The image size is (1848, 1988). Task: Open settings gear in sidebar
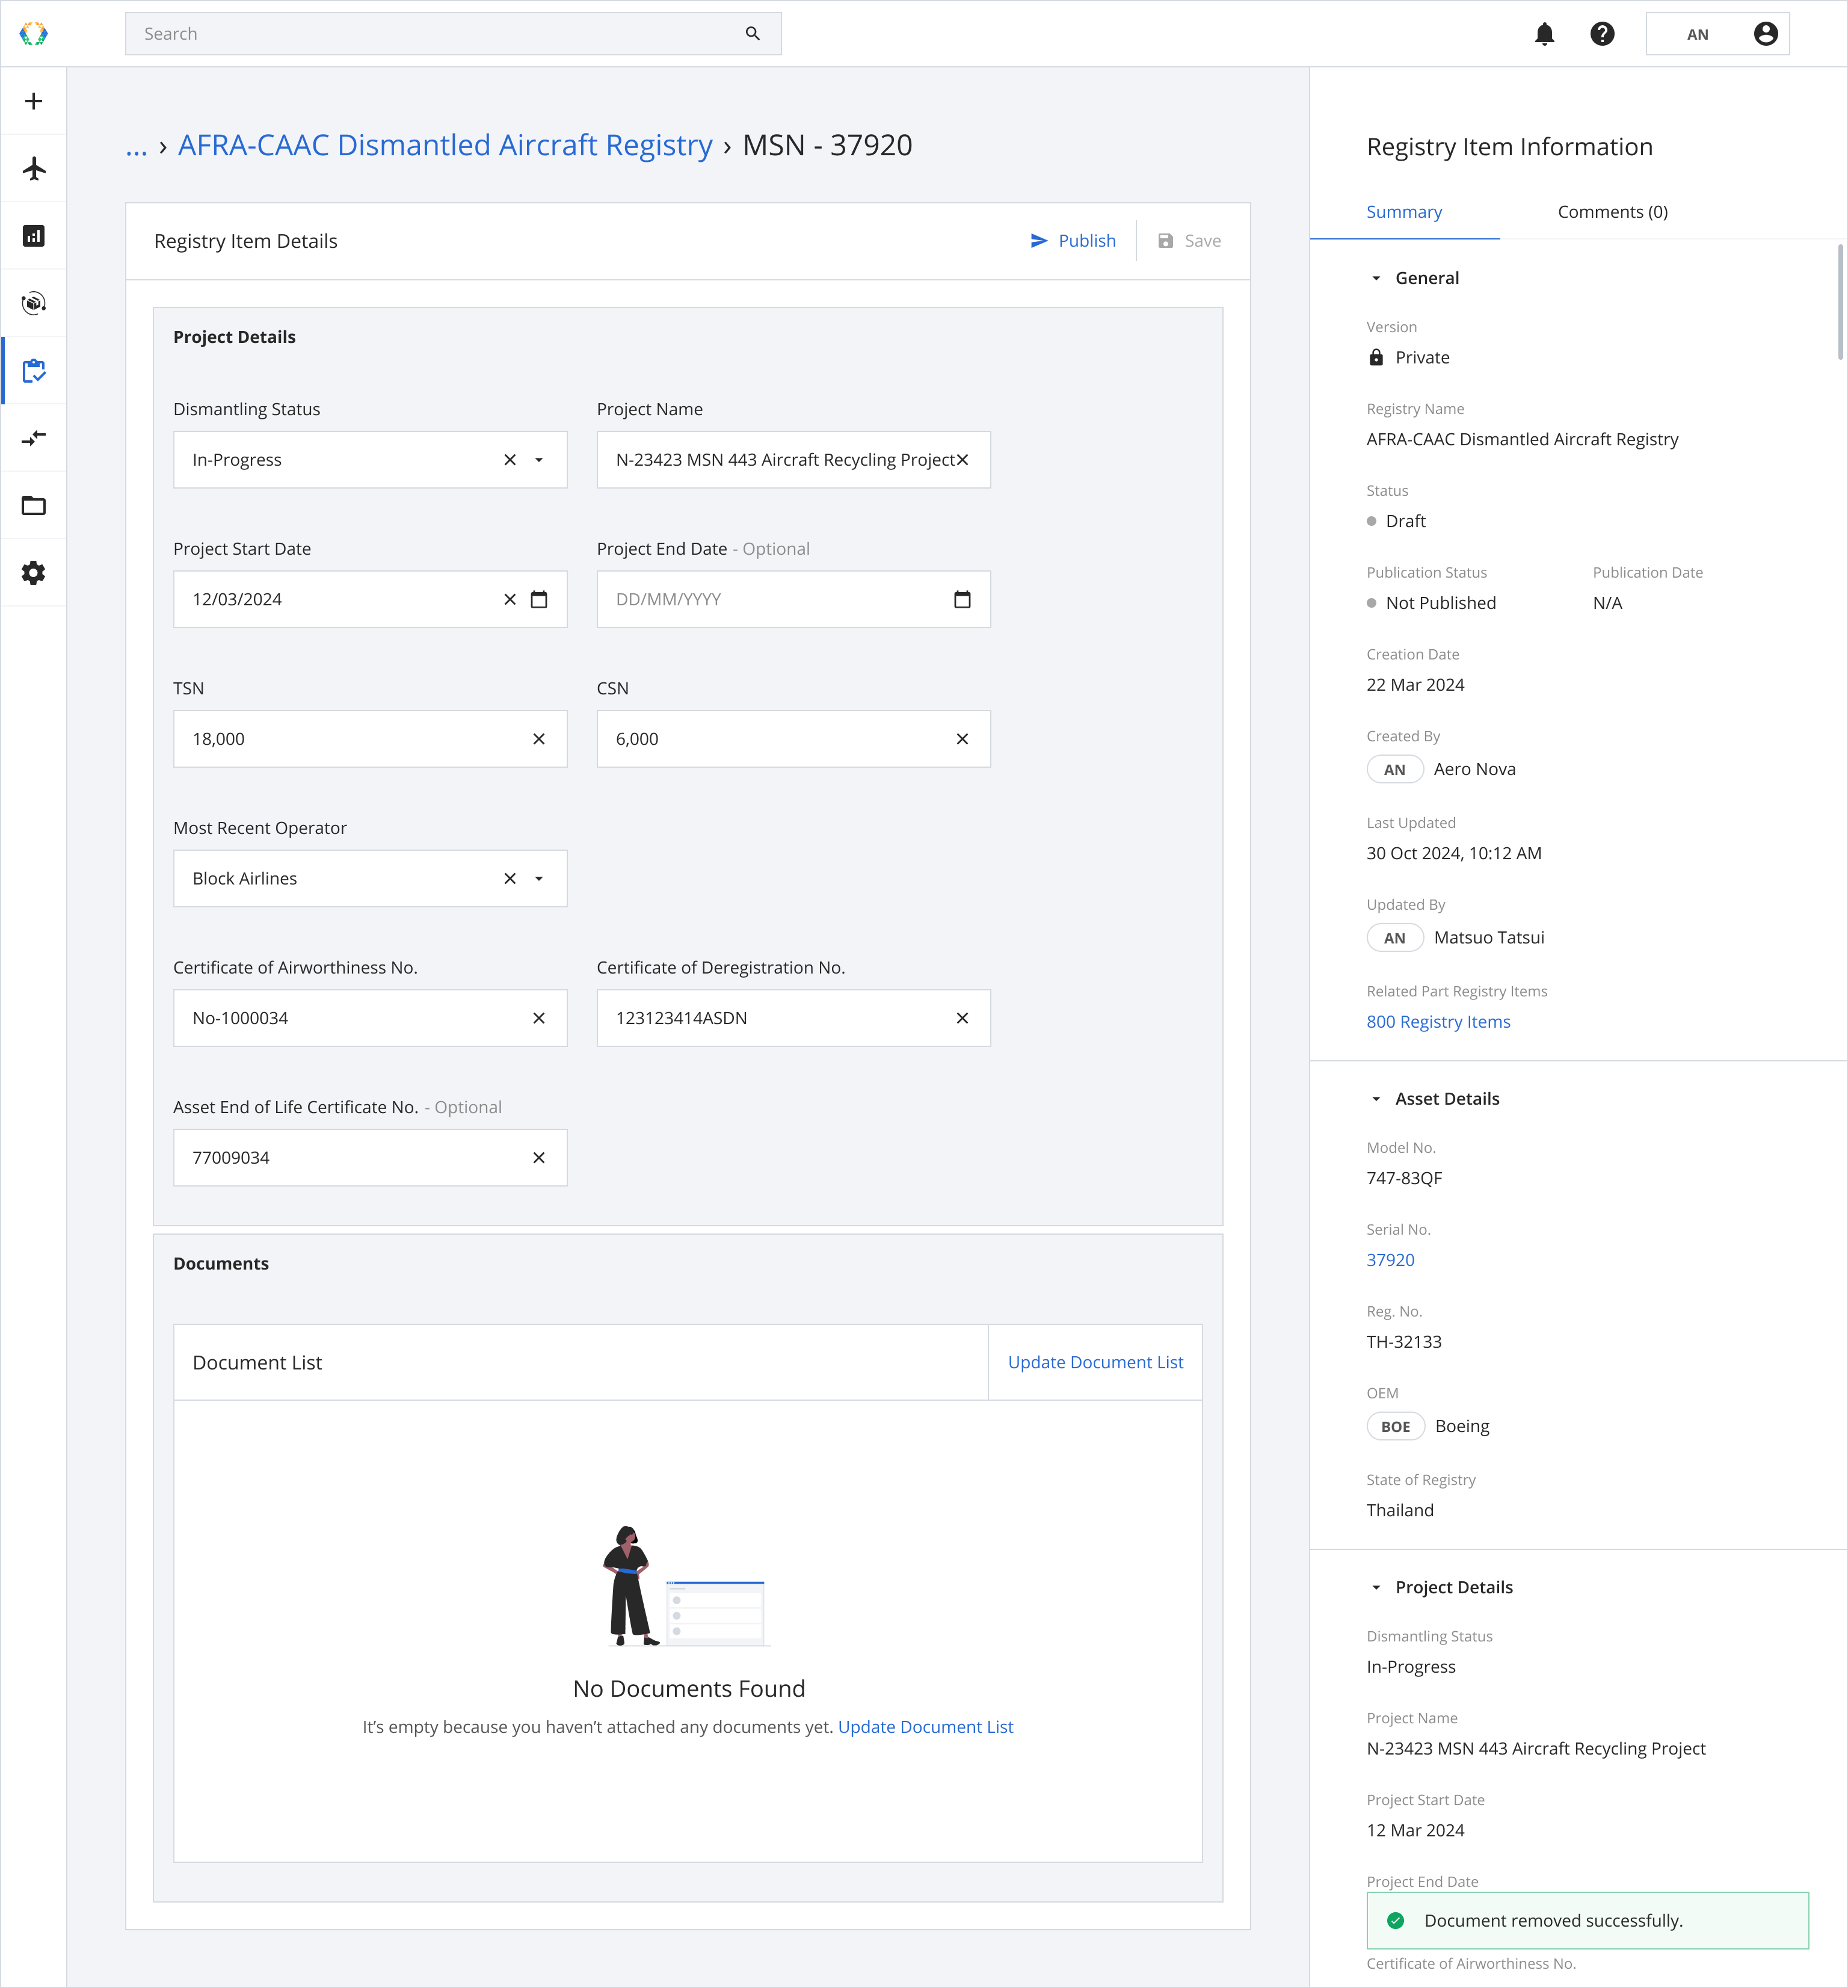(x=34, y=573)
